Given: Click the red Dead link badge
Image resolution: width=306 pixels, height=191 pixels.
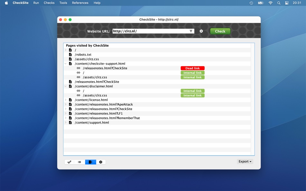Looking at the screenshot, I should [193, 68].
